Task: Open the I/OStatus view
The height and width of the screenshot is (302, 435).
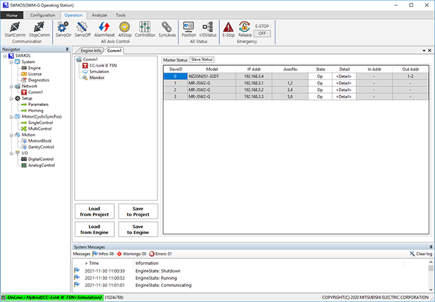Action: coord(208,27)
